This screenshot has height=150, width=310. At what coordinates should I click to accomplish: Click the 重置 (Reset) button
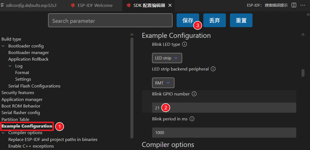(241, 21)
